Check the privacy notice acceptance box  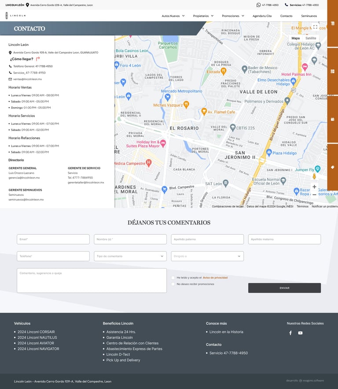tap(173, 277)
